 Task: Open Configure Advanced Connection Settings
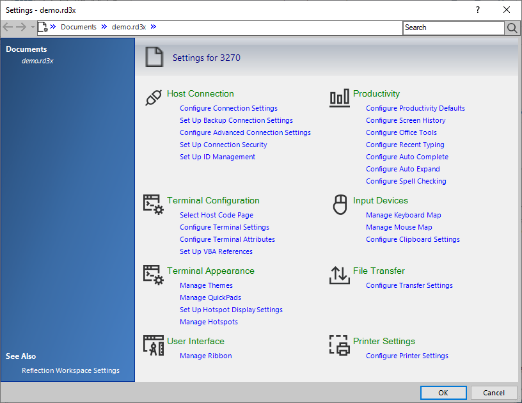tap(245, 132)
